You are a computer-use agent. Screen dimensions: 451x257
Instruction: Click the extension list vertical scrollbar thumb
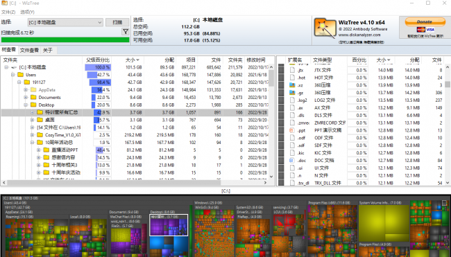tap(448, 84)
